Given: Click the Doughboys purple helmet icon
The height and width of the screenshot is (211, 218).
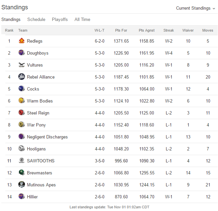Looking at the screenshot, I should (22, 53).
